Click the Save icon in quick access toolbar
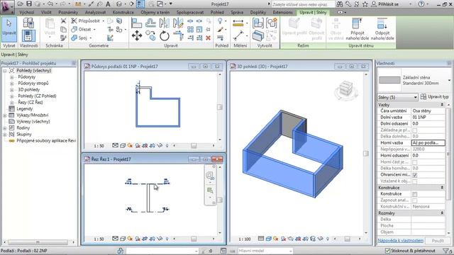The image size is (454, 255). 29,4
